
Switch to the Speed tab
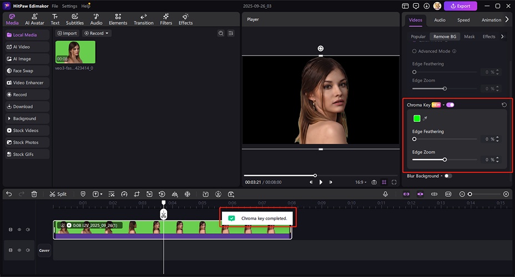(x=463, y=20)
